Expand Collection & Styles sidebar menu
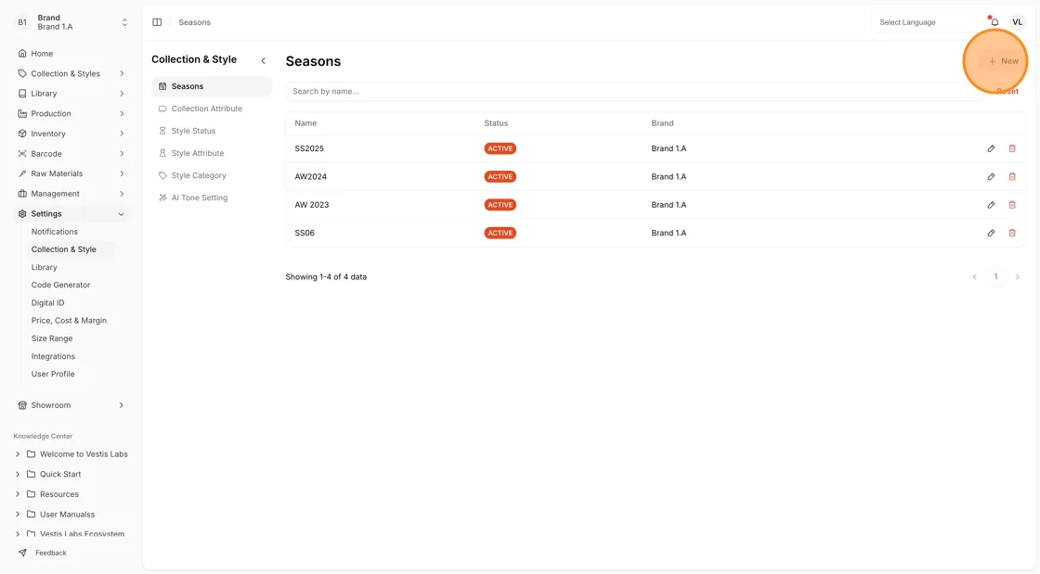Screen dimensions: 1040x574 [x=71, y=73]
